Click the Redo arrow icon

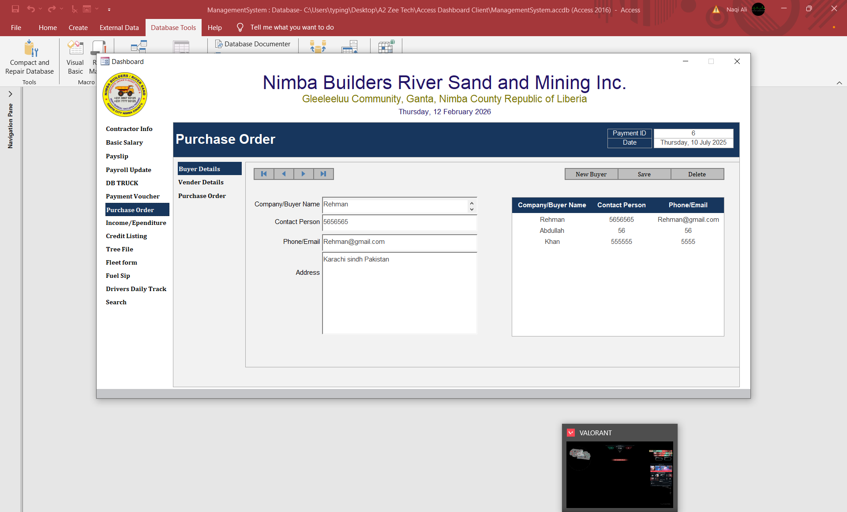[x=52, y=9]
